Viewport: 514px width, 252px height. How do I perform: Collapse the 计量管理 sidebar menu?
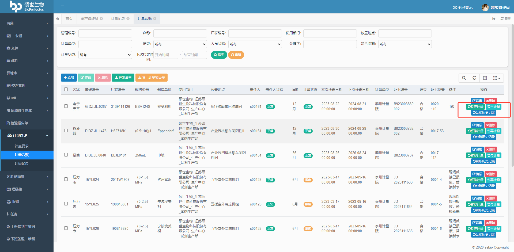pyautogui.click(x=27, y=135)
